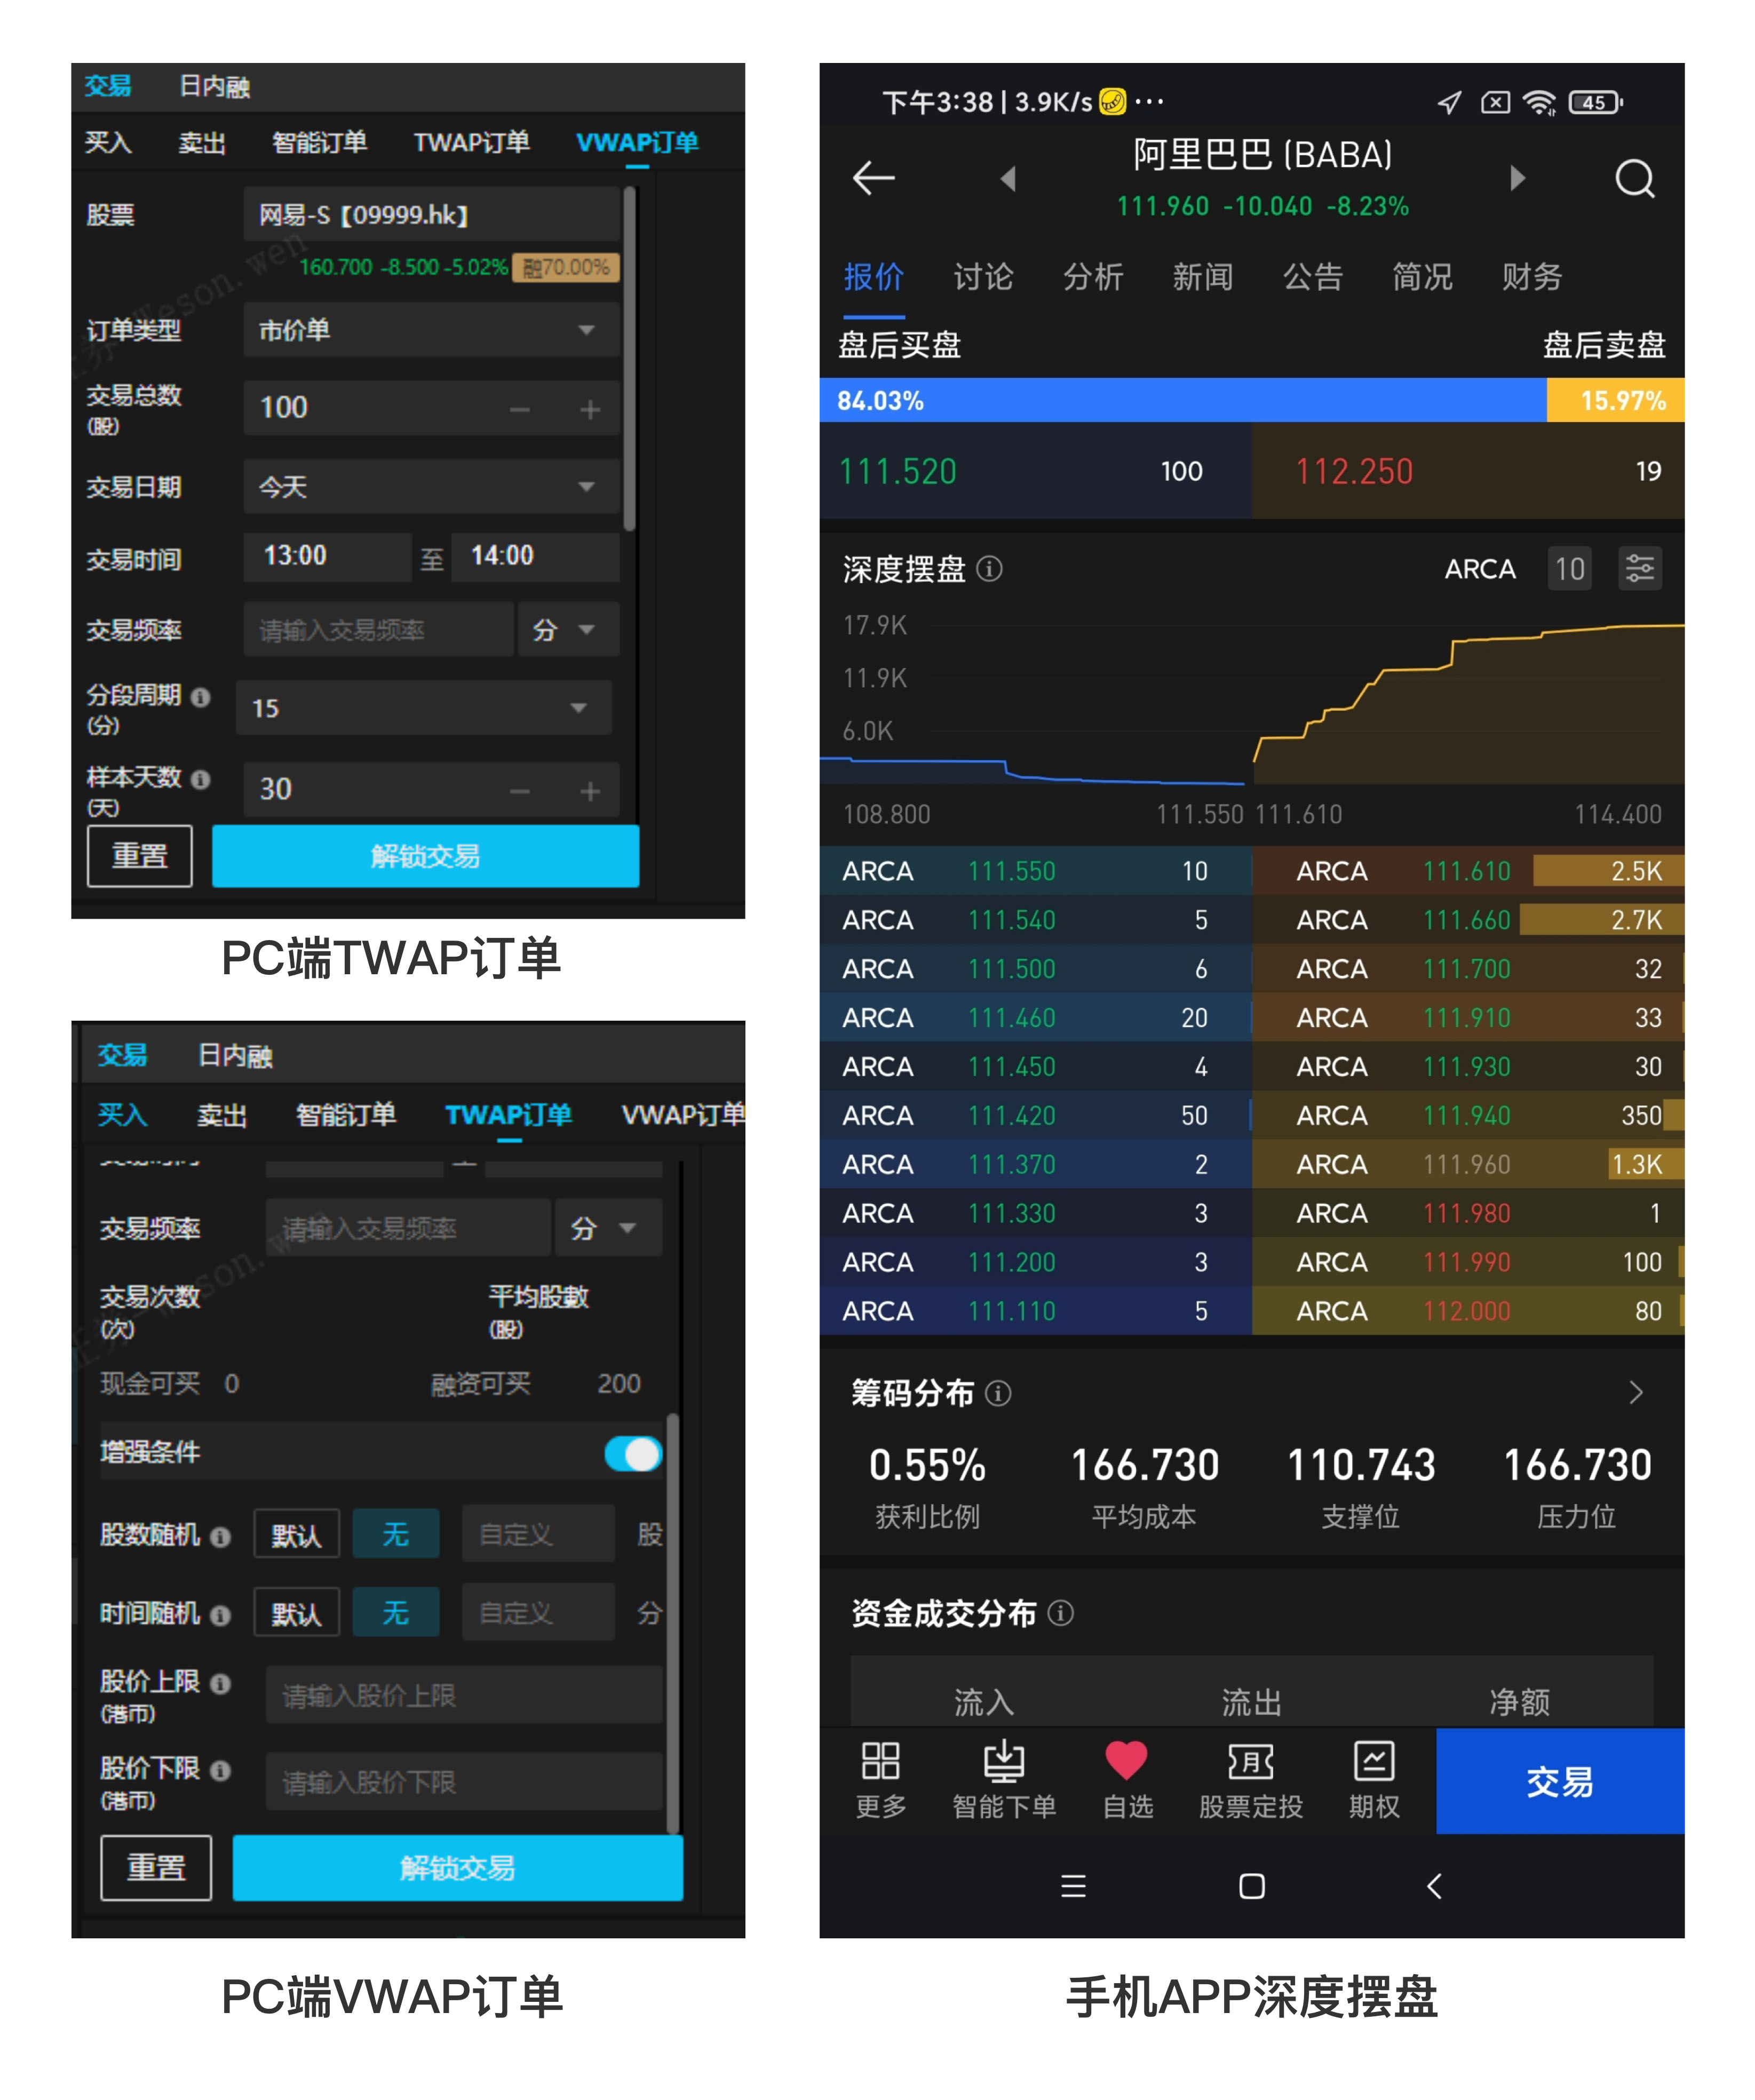Click the 请输入股价上限 input field

[x=463, y=1695]
